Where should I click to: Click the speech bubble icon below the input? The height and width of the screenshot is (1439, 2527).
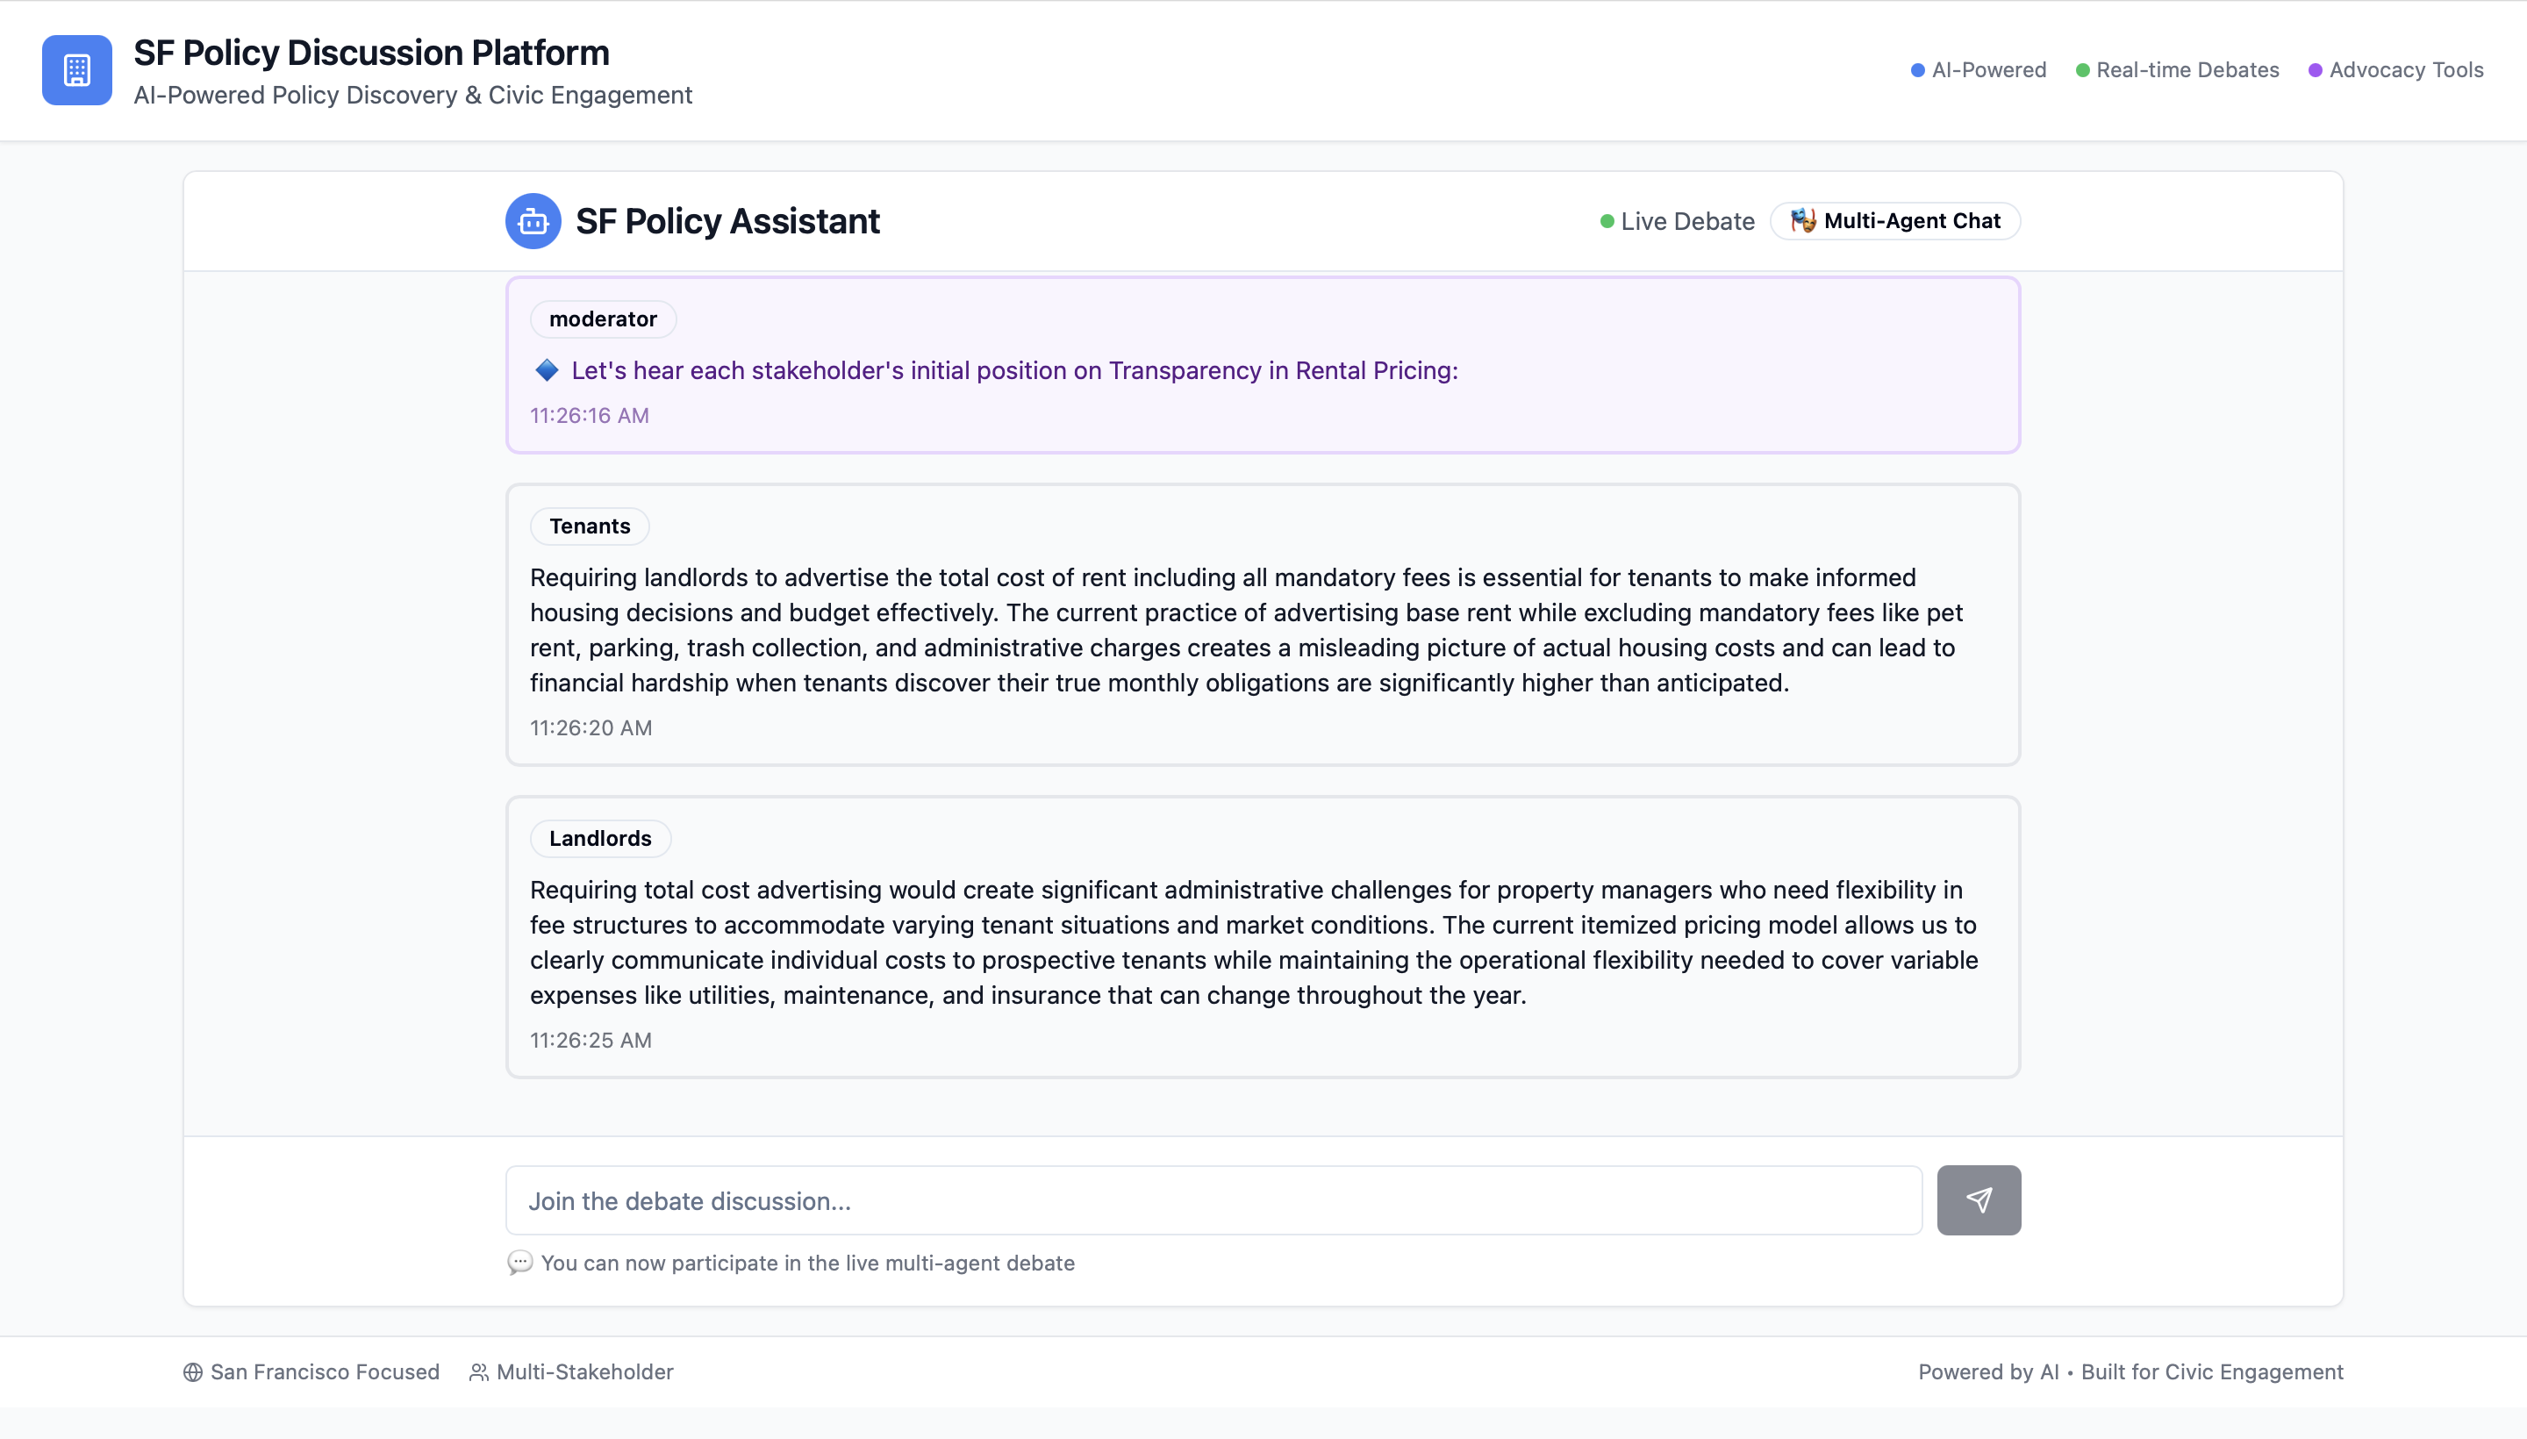coord(519,1262)
